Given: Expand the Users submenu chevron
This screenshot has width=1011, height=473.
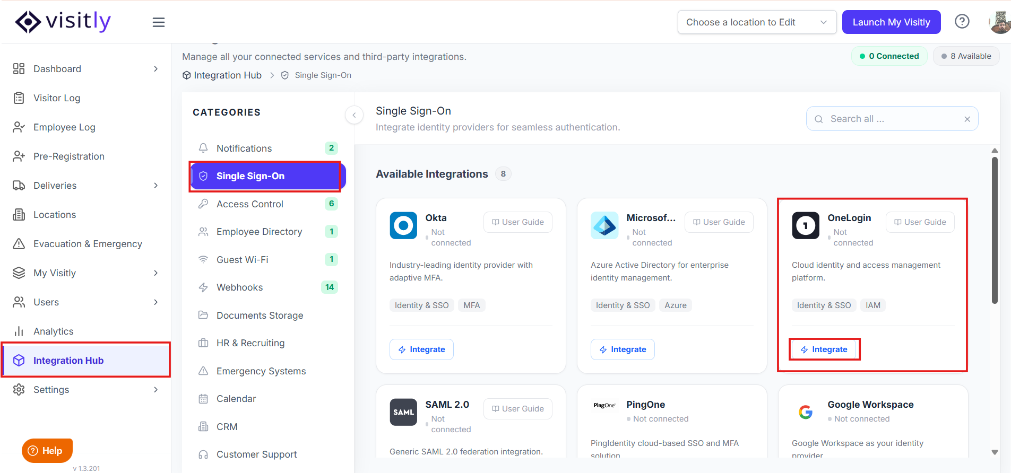Looking at the screenshot, I should pyautogui.click(x=155, y=302).
